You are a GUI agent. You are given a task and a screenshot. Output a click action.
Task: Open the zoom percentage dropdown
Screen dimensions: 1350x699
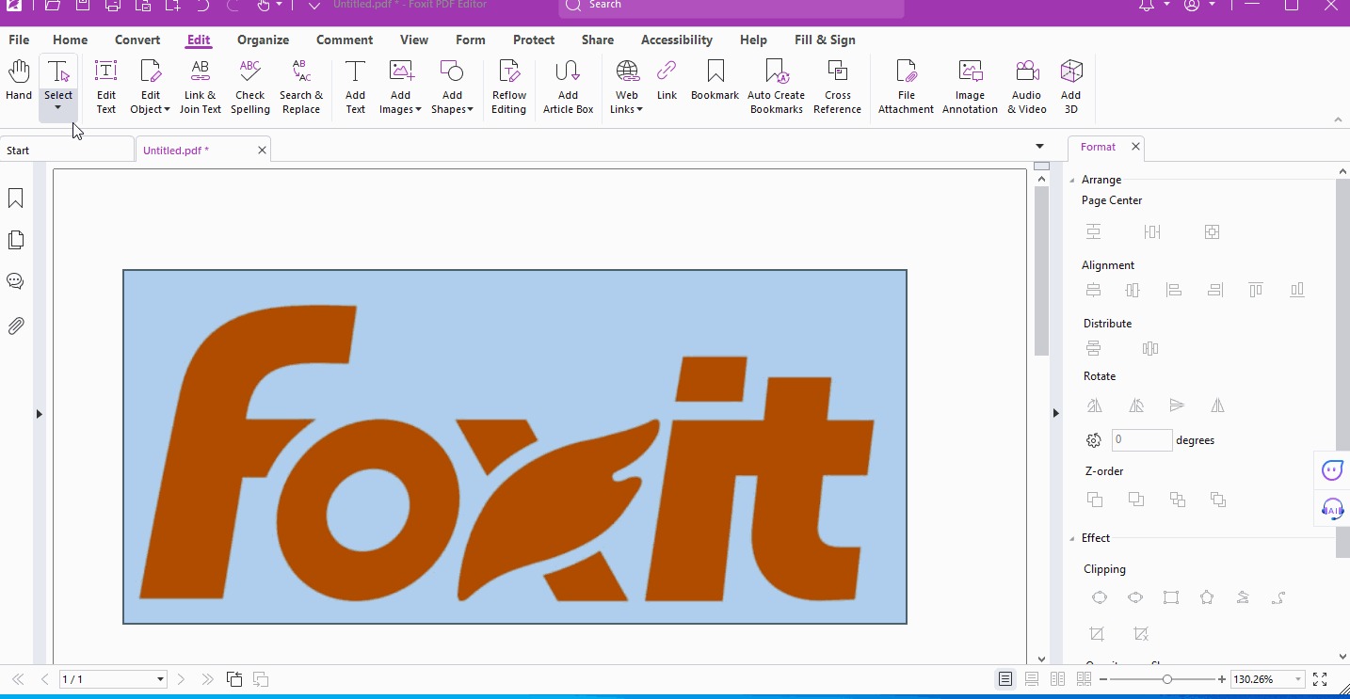tap(1298, 679)
